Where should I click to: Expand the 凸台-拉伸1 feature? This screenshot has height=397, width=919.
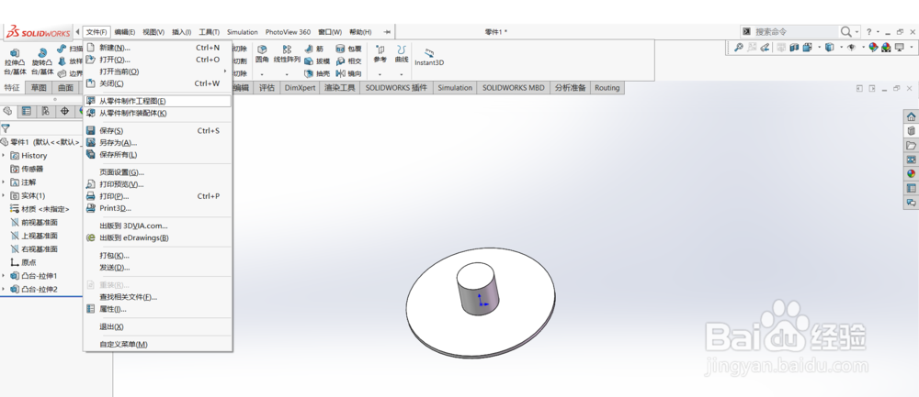(x=4, y=275)
